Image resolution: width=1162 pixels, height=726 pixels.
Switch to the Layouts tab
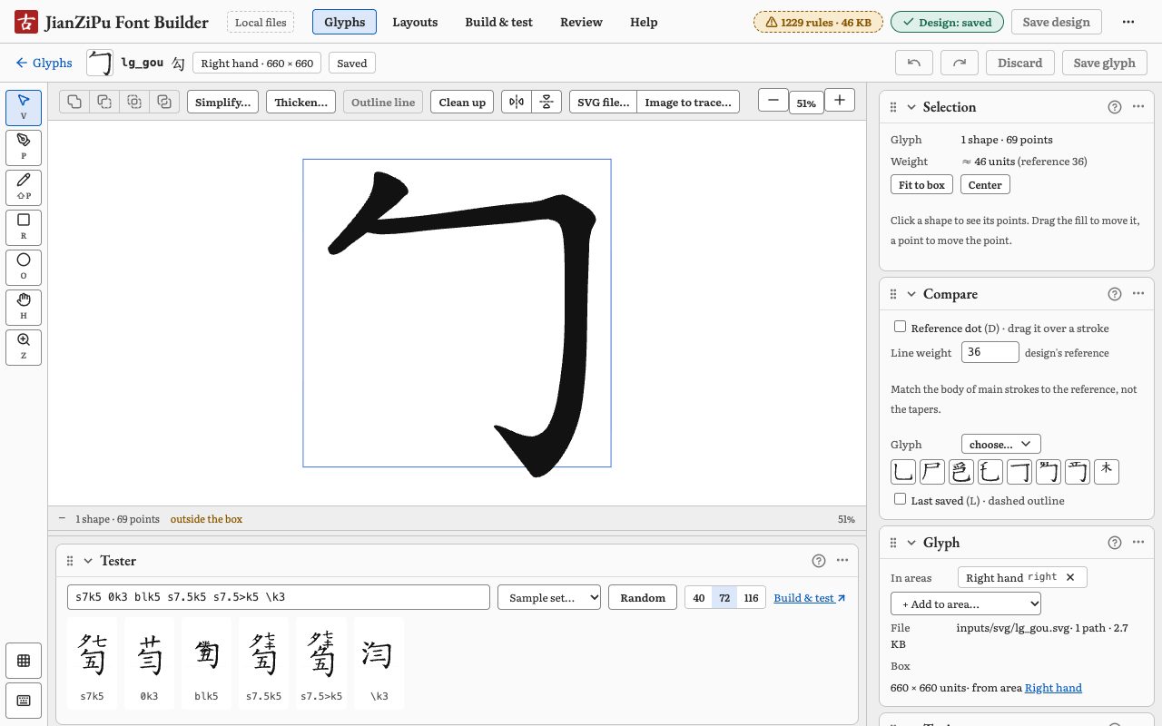[x=415, y=22]
